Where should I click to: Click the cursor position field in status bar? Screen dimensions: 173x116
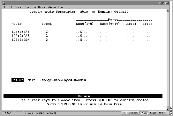pos(8,113)
